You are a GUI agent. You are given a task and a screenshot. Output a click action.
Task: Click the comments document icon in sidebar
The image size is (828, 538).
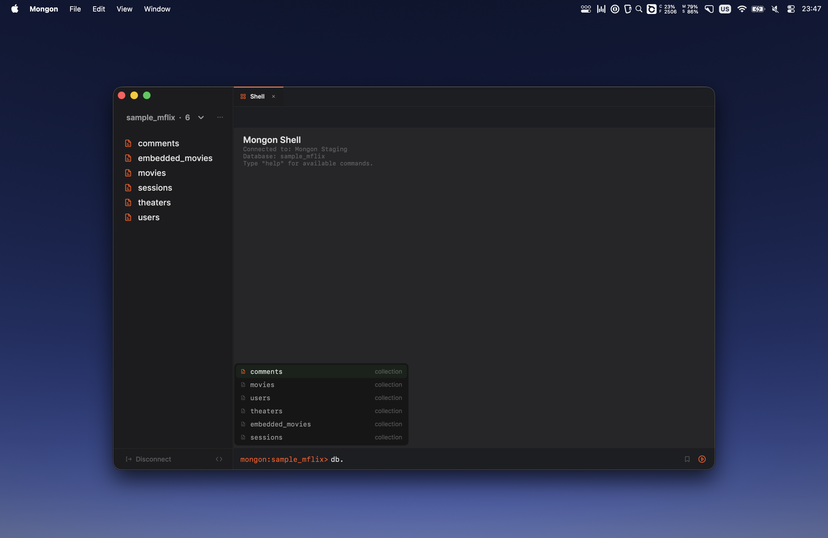[x=128, y=143]
